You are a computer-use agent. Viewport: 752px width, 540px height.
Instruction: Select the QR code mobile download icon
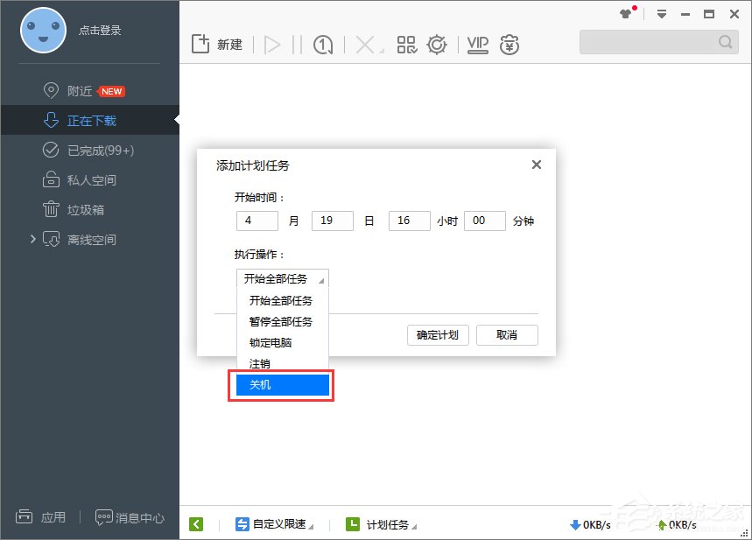pyautogui.click(x=406, y=43)
